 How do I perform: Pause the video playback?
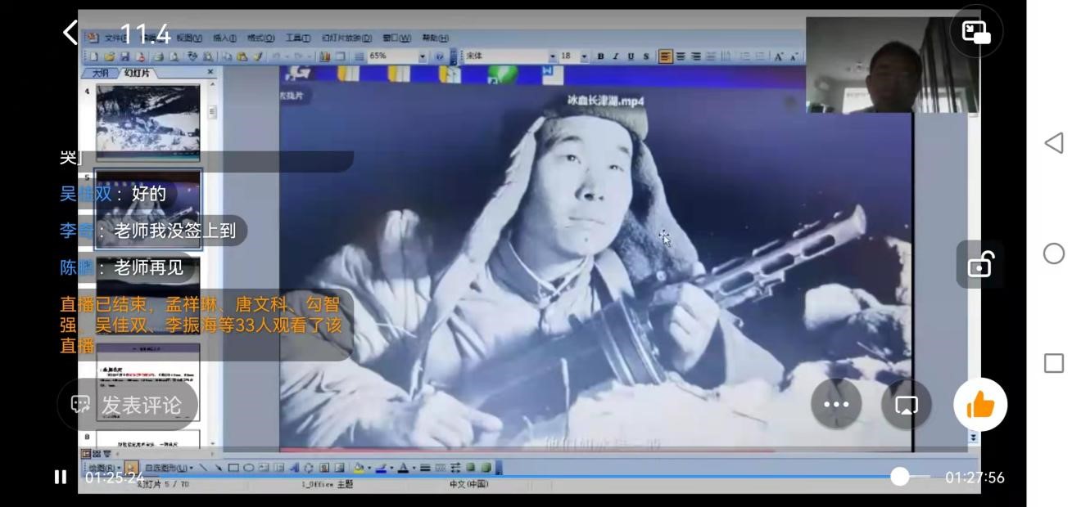tap(61, 477)
